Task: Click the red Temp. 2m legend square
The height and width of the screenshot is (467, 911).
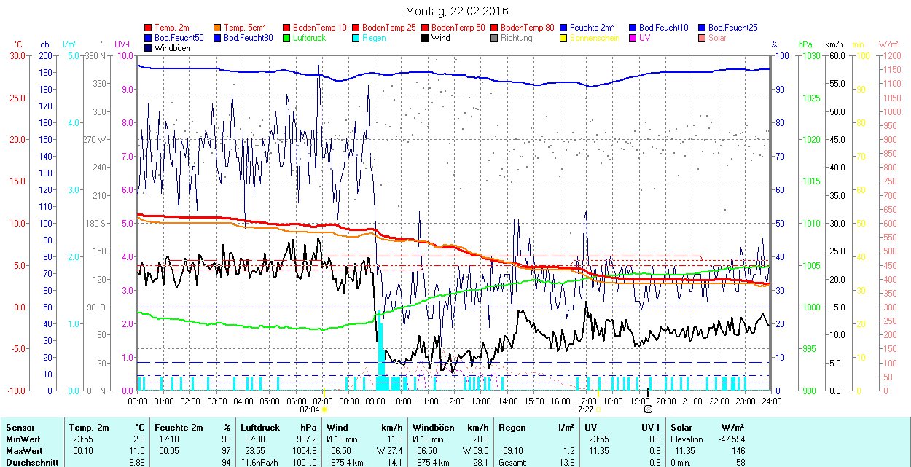Action: [149, 28]
